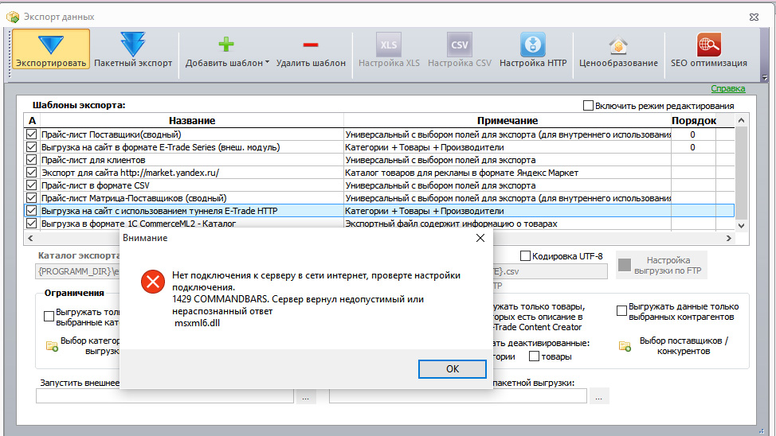Click the toolbar options arrow at far right
Screen dimensions: 776x436
tap(765, 78)
